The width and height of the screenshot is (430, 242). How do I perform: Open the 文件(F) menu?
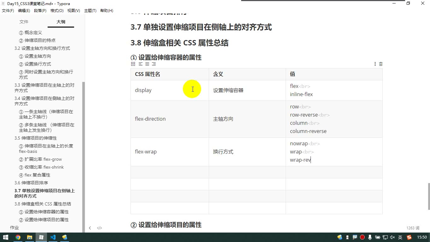pos(8,11)
